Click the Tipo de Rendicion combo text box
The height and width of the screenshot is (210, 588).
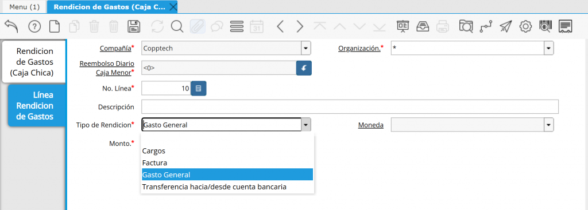pos(222,125)
